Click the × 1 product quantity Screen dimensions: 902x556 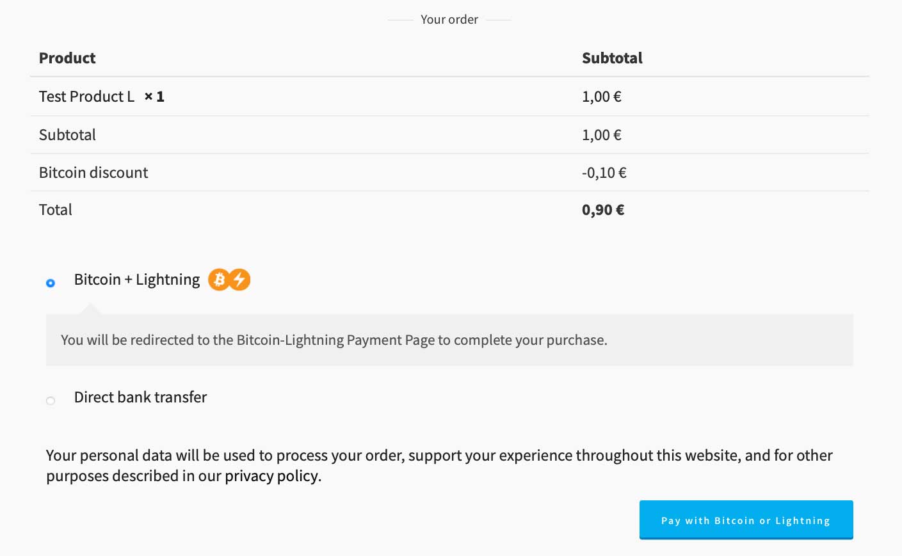coord(154,97)
